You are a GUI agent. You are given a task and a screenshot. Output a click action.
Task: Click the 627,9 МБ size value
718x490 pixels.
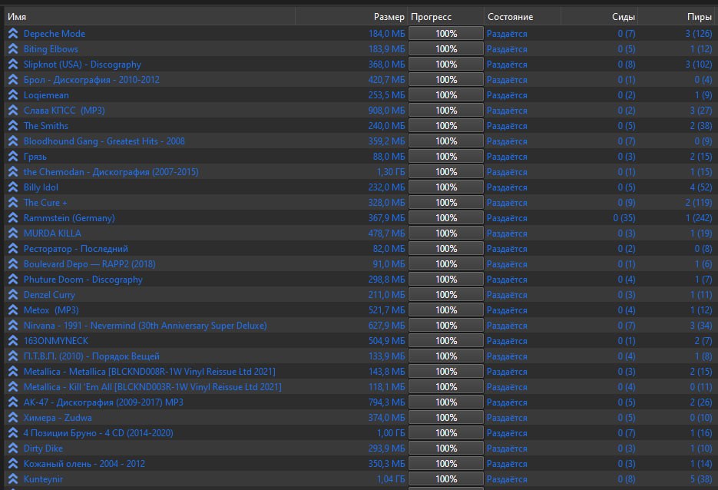(387, 326)
